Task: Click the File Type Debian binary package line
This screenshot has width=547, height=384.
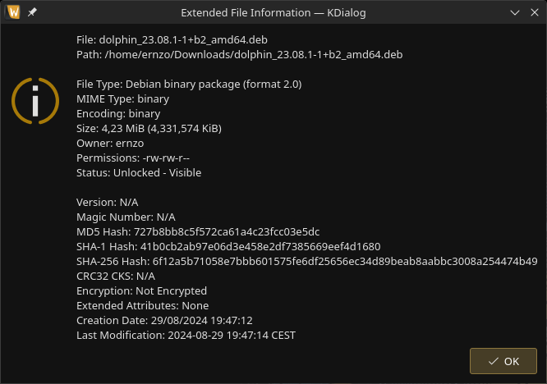Action: tap(189, 85)
